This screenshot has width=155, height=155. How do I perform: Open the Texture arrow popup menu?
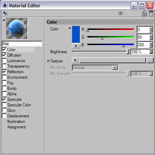point(75,60)
